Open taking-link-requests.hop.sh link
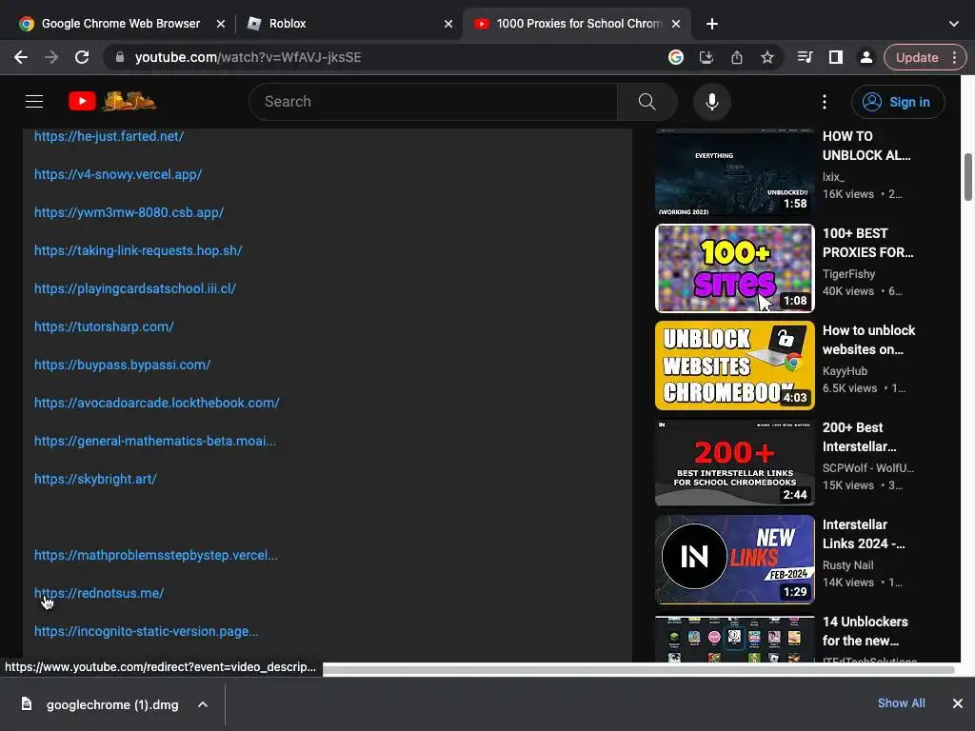This screenshot has width=975, height=731. click(x=138, y=250)
